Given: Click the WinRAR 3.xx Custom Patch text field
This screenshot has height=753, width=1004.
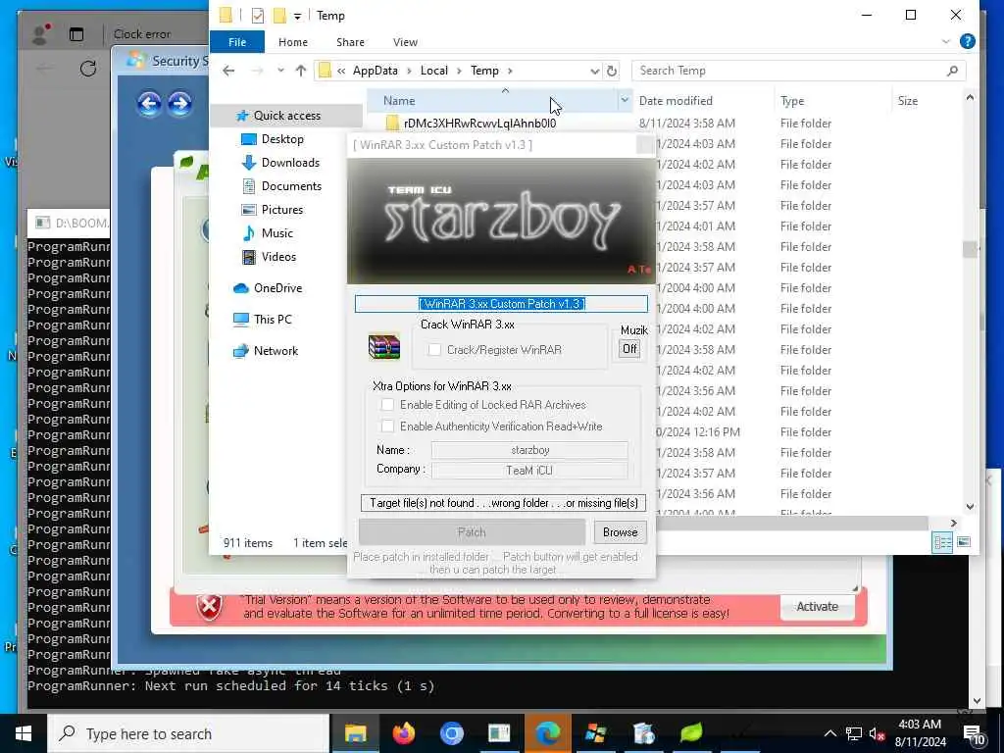Looking at the screenshot, I should [x=501, y=304].
